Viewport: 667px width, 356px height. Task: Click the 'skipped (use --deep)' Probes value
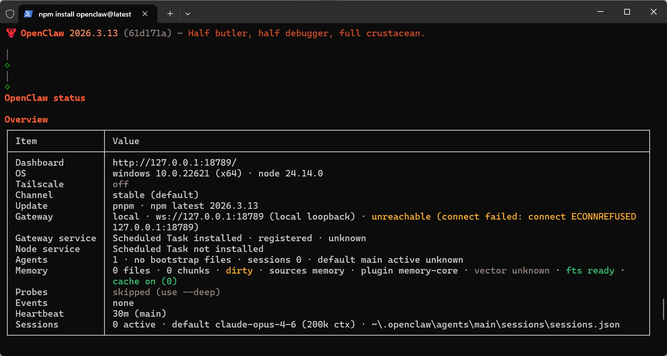(166, 292)
